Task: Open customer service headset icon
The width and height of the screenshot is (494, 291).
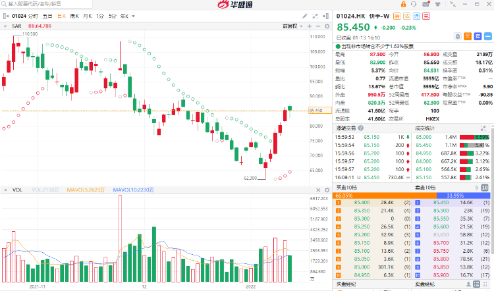Action: [414, 4]
